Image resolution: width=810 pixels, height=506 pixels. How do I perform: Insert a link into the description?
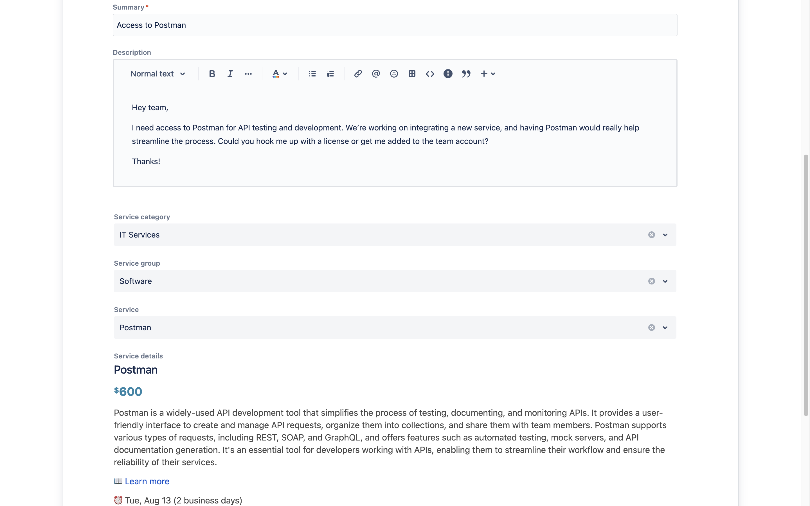tap(358, 74)
